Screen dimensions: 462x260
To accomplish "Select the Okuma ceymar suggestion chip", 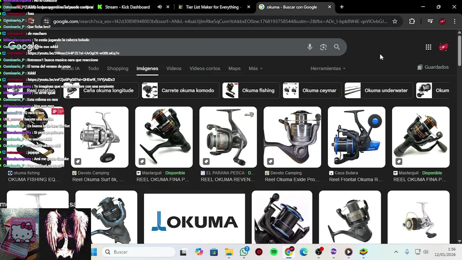I will (311, 91).
